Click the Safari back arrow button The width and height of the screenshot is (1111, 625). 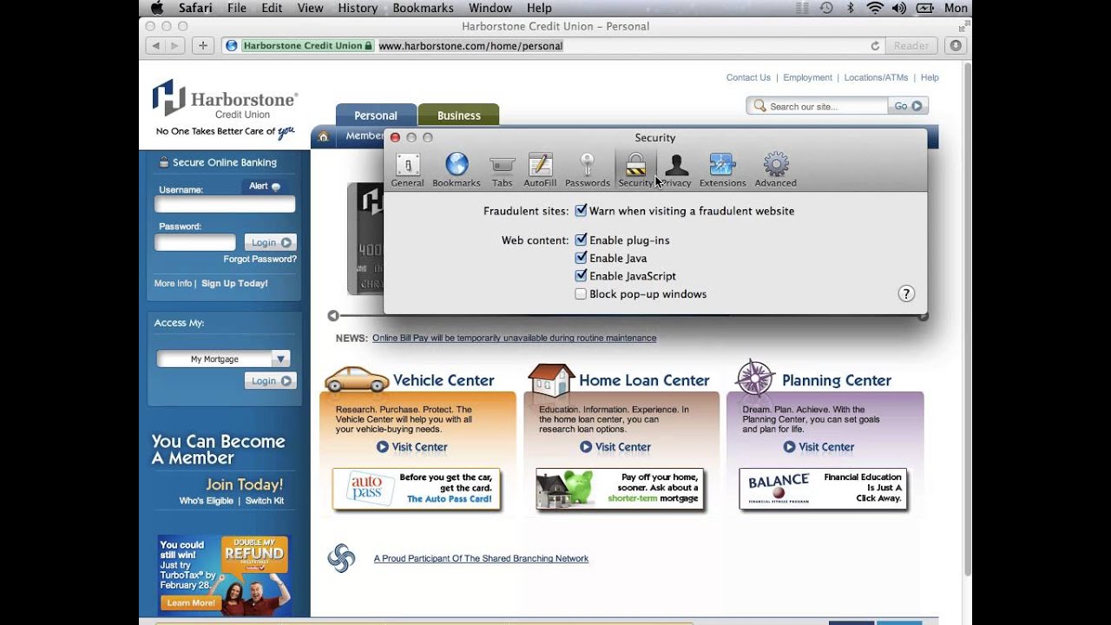pos(156,45)
